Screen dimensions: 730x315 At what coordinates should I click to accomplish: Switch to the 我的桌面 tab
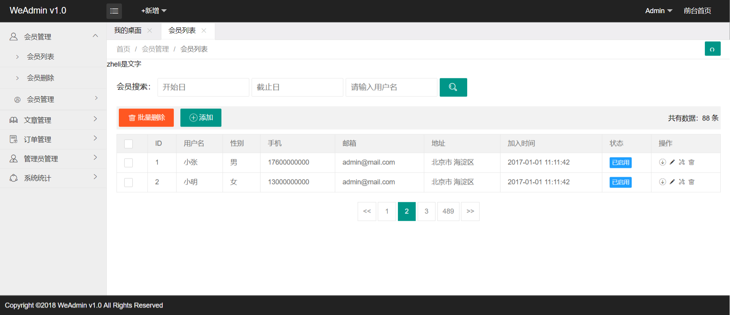point(128,30)
